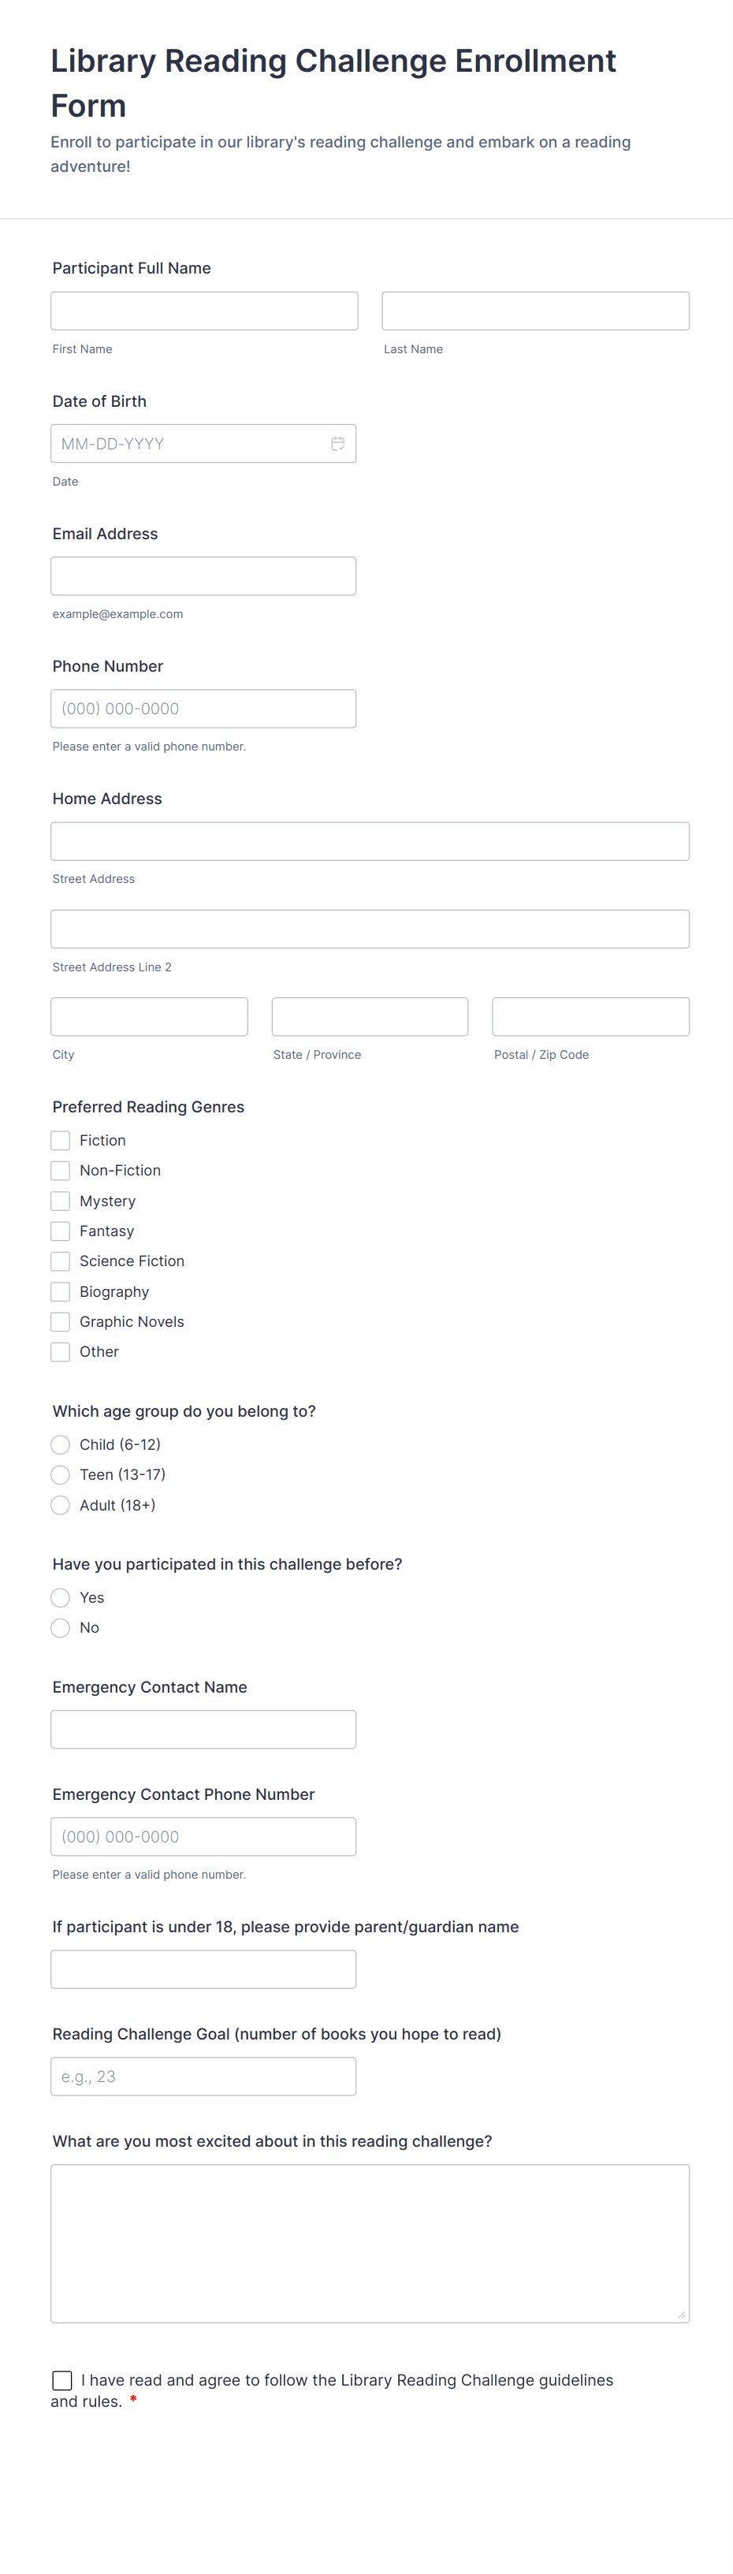The width and height of the screenshot is (733, 2574).
Task: Click the State / Province input
Action: tap(370, 1016)
